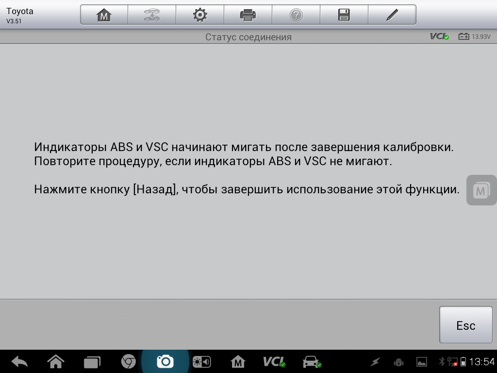Go to the Android home screen
497x373 pixels.
click(56, 361)
